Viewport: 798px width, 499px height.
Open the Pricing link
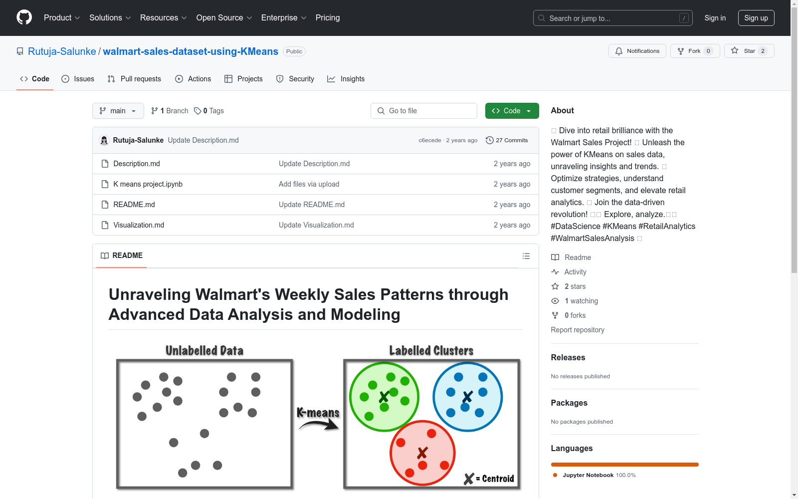pos(328,18)
